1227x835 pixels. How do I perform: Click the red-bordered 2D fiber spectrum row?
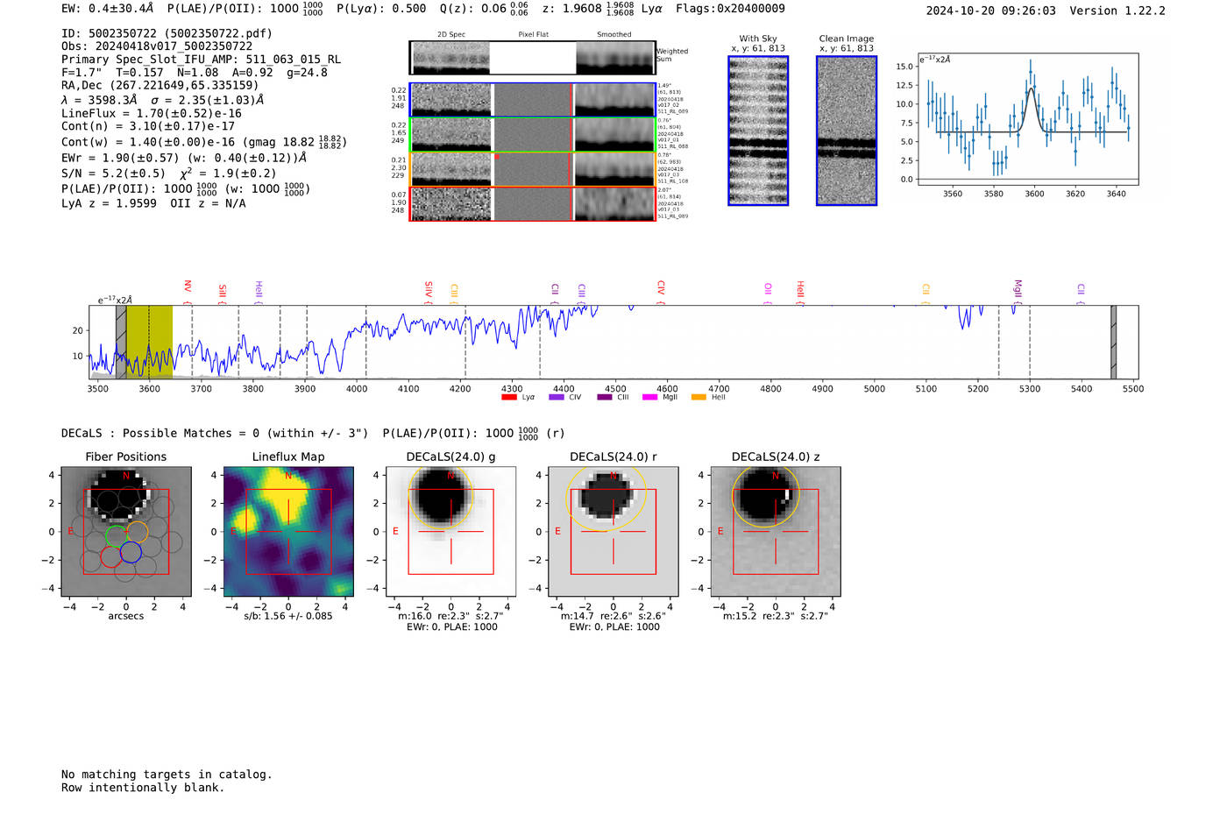click(x=532, y=204)
